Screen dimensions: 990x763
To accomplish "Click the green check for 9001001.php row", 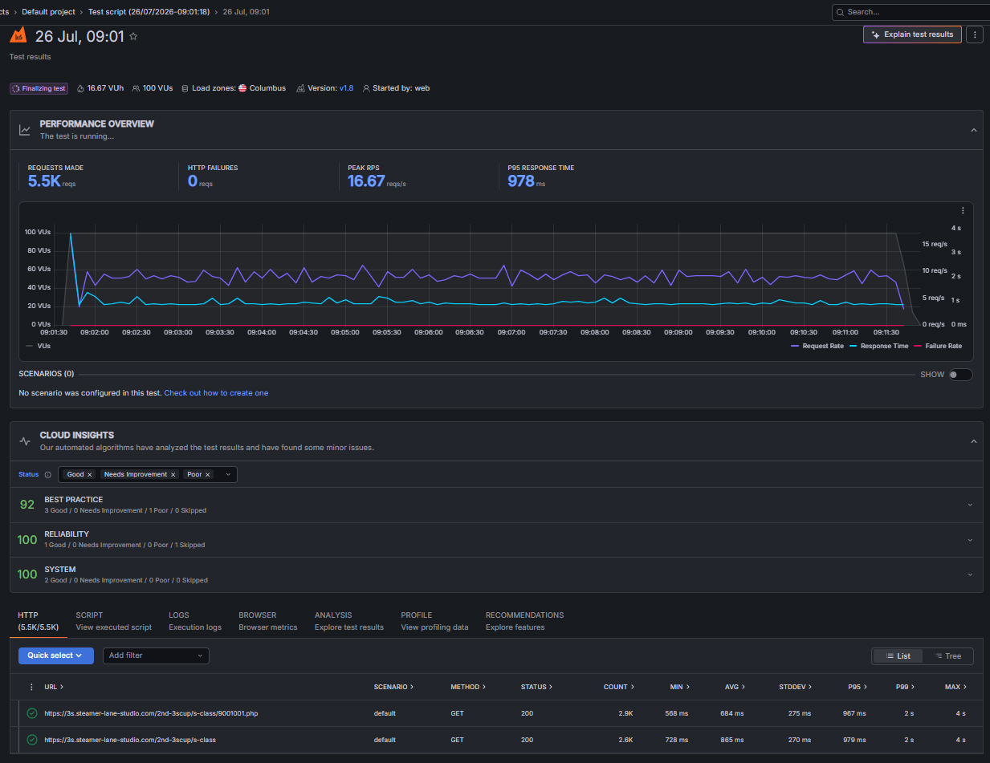I will 32,713.
